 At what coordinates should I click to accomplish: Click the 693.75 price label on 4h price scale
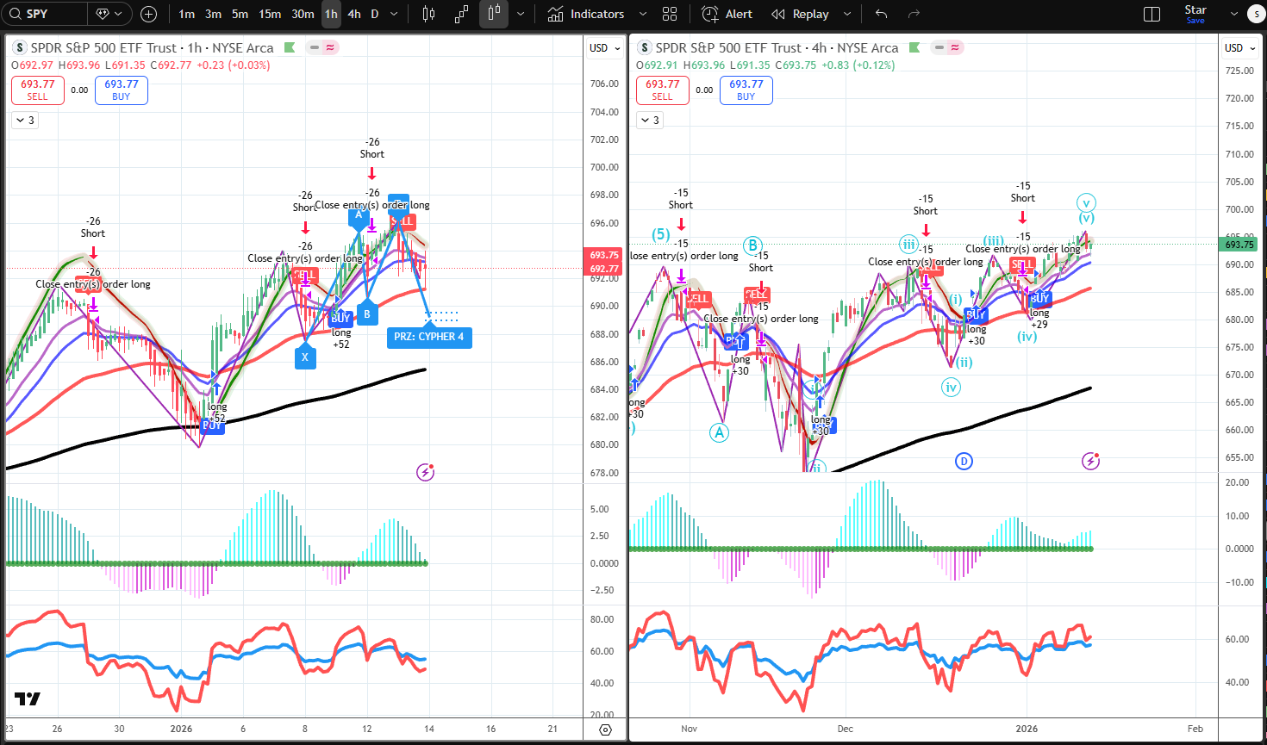(1239, 245)
